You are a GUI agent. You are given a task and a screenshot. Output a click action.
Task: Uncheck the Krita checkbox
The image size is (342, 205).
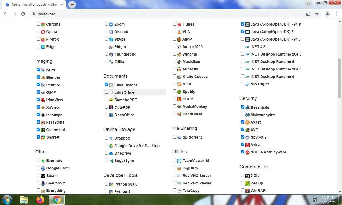coord(38,70)
